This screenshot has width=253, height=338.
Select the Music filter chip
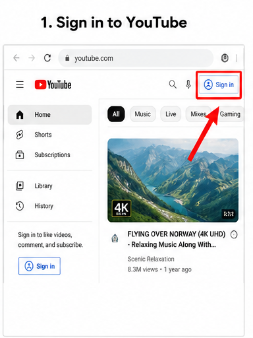pyautogui.click(x=143, y=114)
